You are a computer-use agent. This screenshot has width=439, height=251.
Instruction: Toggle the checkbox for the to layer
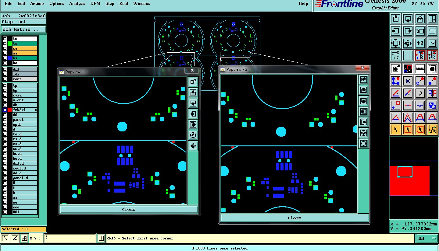pyautogui.click(x=5, y=39)
